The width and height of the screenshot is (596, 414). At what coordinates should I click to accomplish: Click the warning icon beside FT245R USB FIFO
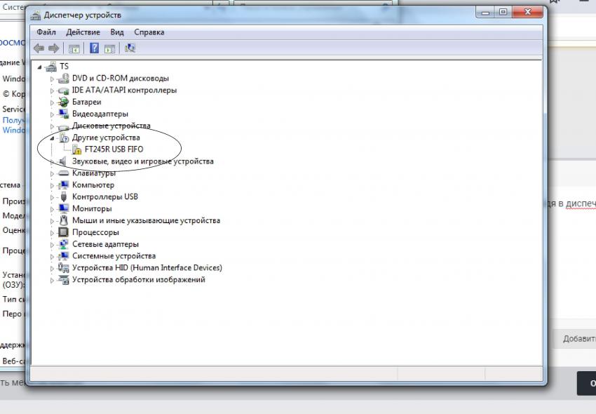pyautogui.click(x=76, y=149)
